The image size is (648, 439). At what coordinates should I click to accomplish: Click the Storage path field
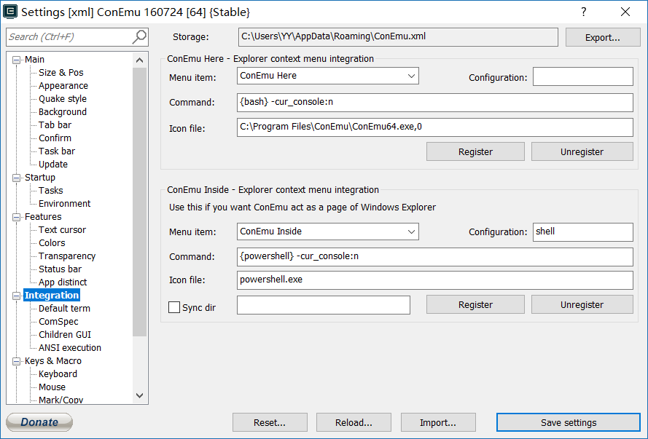398,37
